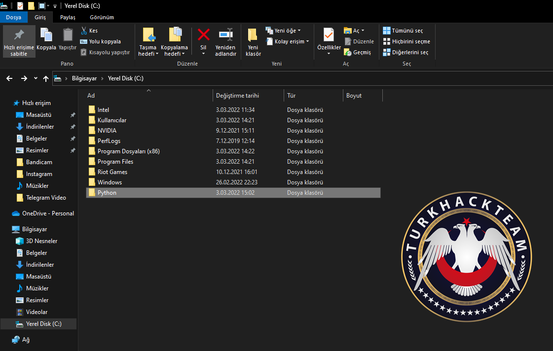The width and height of the screenshot is (553, 351).
Task: Pin to Quick Access with Hızlı erişime sabitle
Action: (x=19, y=41)
